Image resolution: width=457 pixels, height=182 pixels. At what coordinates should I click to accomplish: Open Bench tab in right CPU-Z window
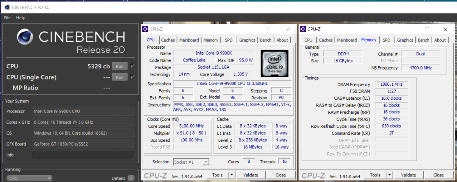pos(423,40)
